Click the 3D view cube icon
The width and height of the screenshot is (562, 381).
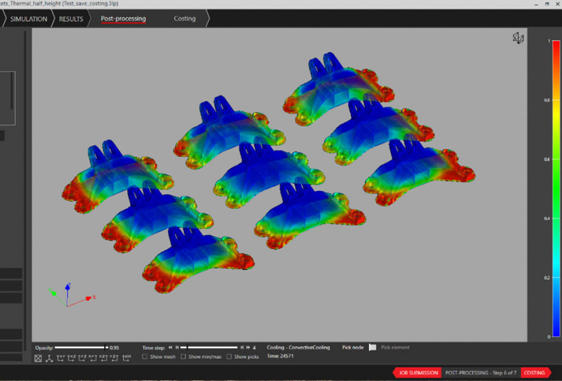518,38
